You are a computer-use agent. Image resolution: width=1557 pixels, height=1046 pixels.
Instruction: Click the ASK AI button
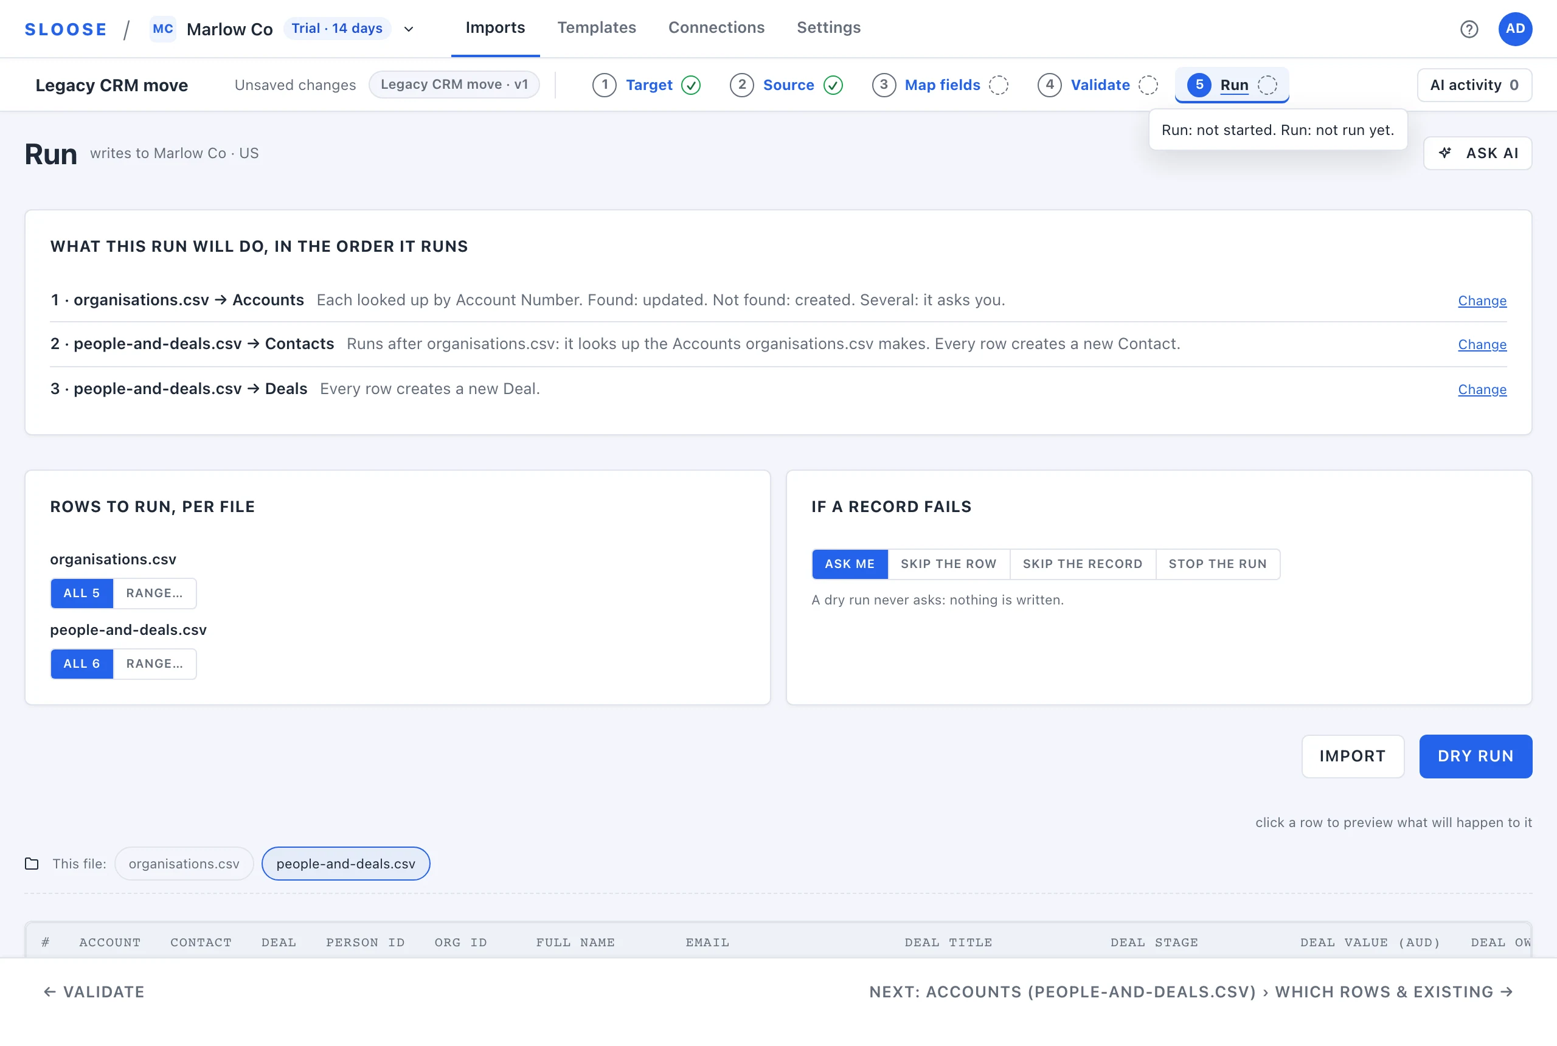(1477, 153)
